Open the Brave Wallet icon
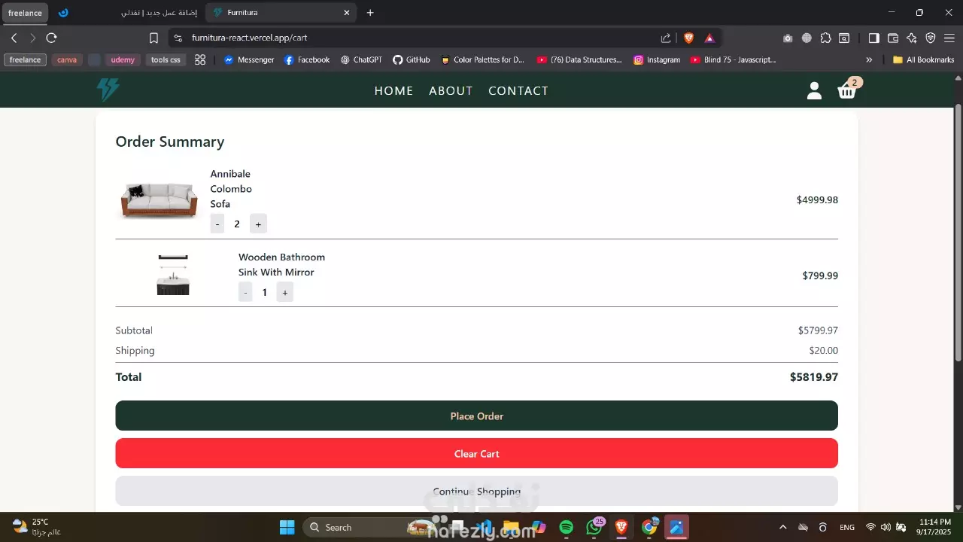This screenshot has height=542, width=963. click(x=893, y=38)
